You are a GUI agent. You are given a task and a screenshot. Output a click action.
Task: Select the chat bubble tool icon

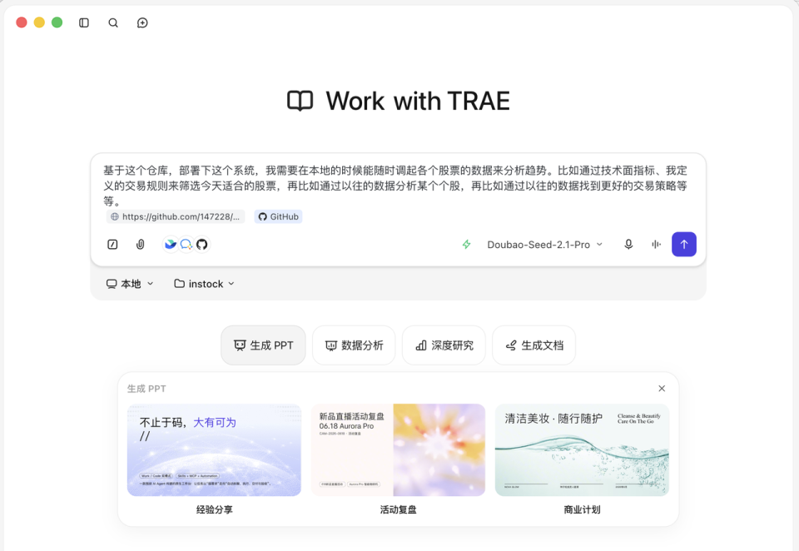(x=186, y=245)
